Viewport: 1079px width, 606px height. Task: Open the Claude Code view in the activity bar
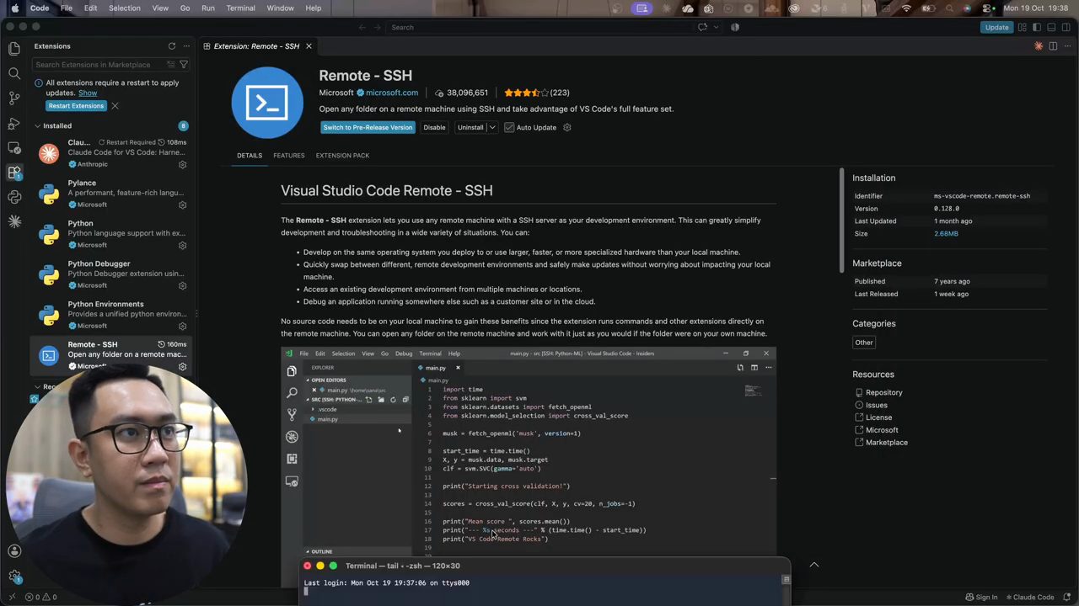click(x=14, y=221)
